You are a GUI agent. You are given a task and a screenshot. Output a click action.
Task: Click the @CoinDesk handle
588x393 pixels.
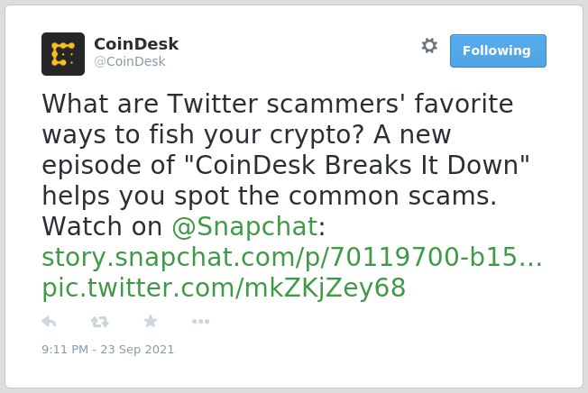tap(129, 61)
